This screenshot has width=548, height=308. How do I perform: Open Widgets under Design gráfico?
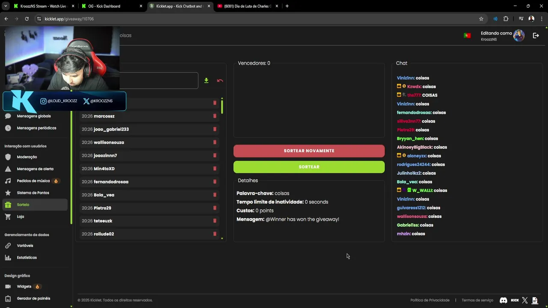click(24, 287)
